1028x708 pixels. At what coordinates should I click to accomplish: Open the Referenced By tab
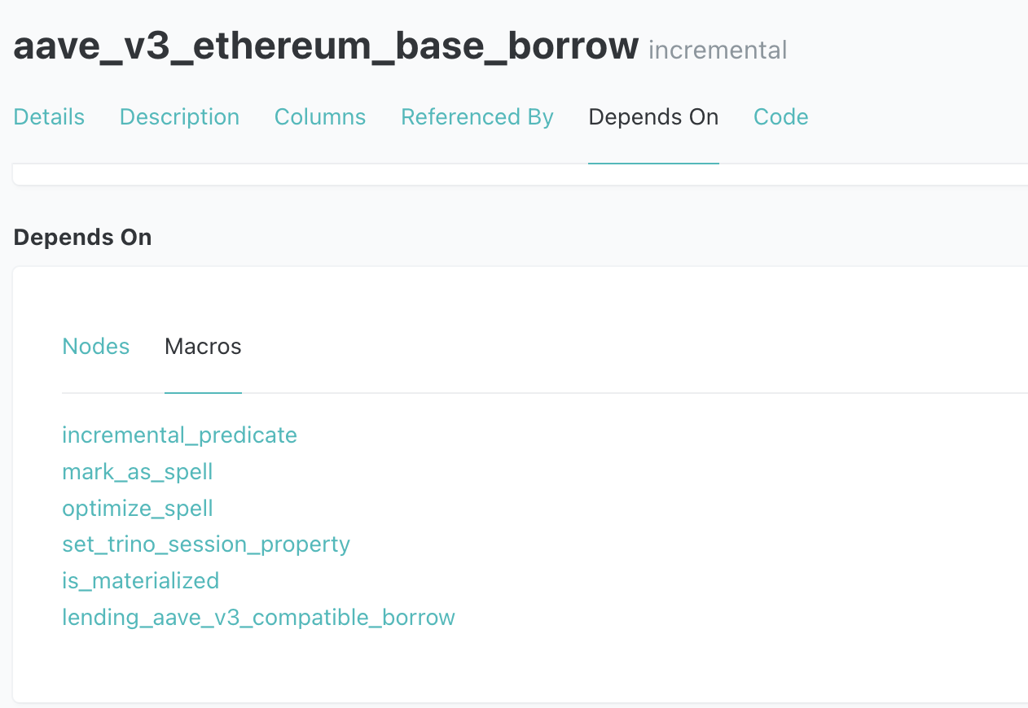(477, 117)
